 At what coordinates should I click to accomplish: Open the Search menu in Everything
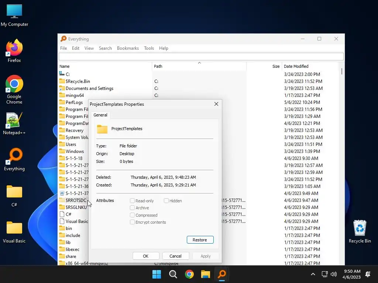[105, 48]
